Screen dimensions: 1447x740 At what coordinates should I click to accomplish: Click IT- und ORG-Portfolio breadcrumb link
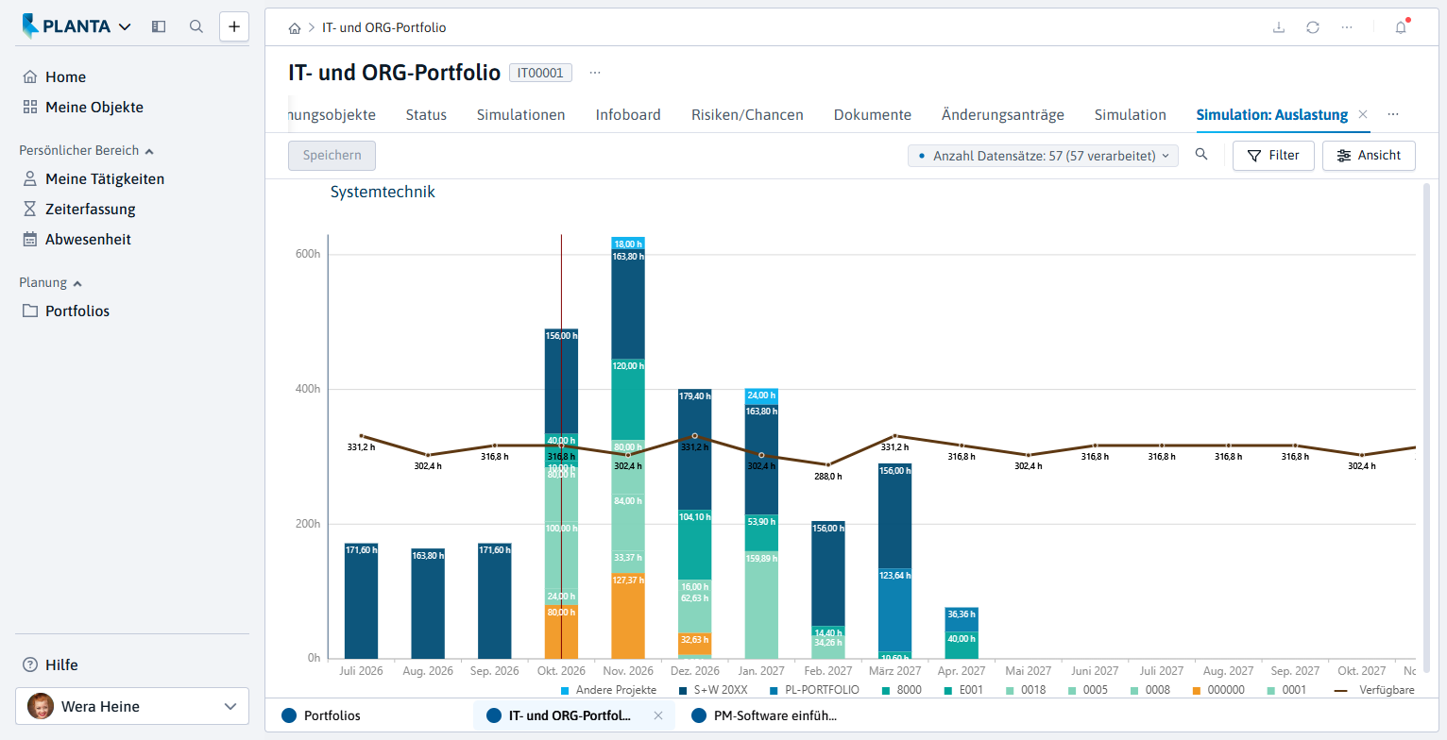(x=384, y=28)
